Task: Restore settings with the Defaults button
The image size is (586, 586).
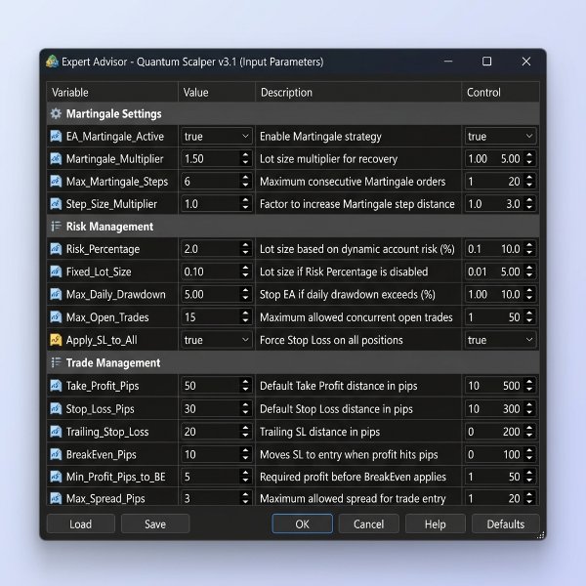Action: (x=506, y=523)
